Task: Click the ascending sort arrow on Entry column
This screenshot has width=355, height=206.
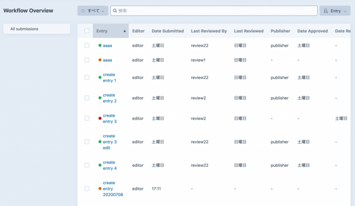Action: coord(124,31)
